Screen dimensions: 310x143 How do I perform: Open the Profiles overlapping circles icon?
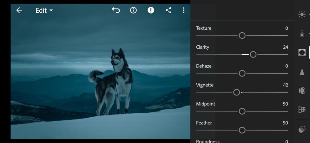302,129
